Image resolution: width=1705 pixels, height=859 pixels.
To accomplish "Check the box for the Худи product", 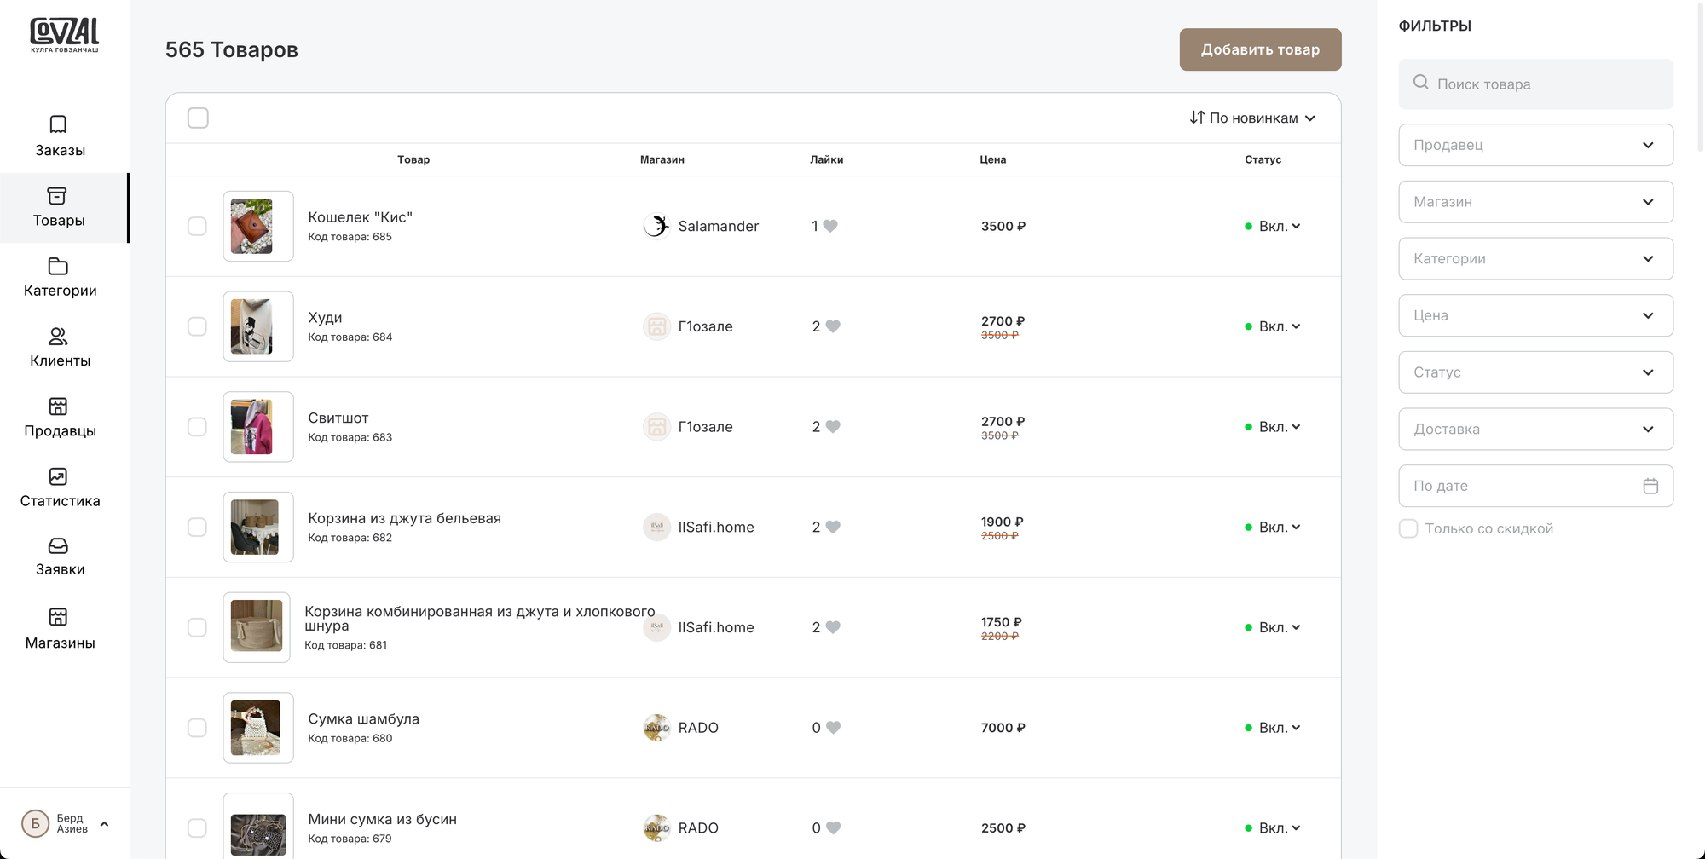I will 197,326.
